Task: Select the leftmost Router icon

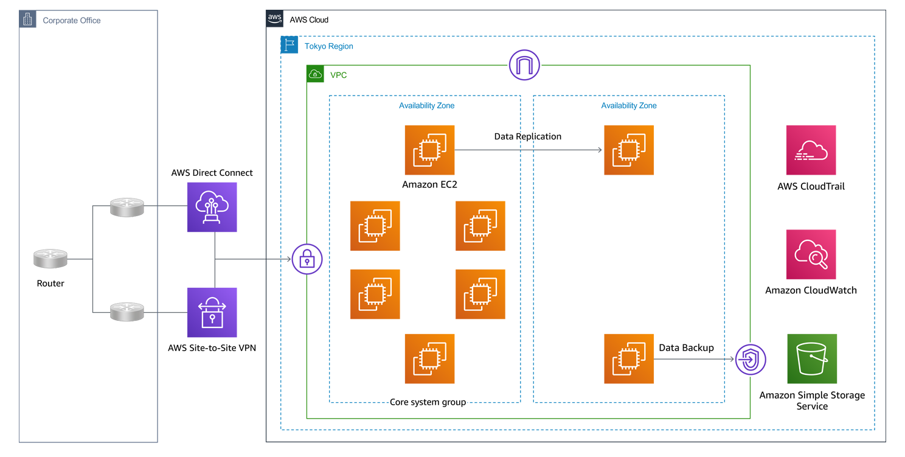Action: point(50,258)
